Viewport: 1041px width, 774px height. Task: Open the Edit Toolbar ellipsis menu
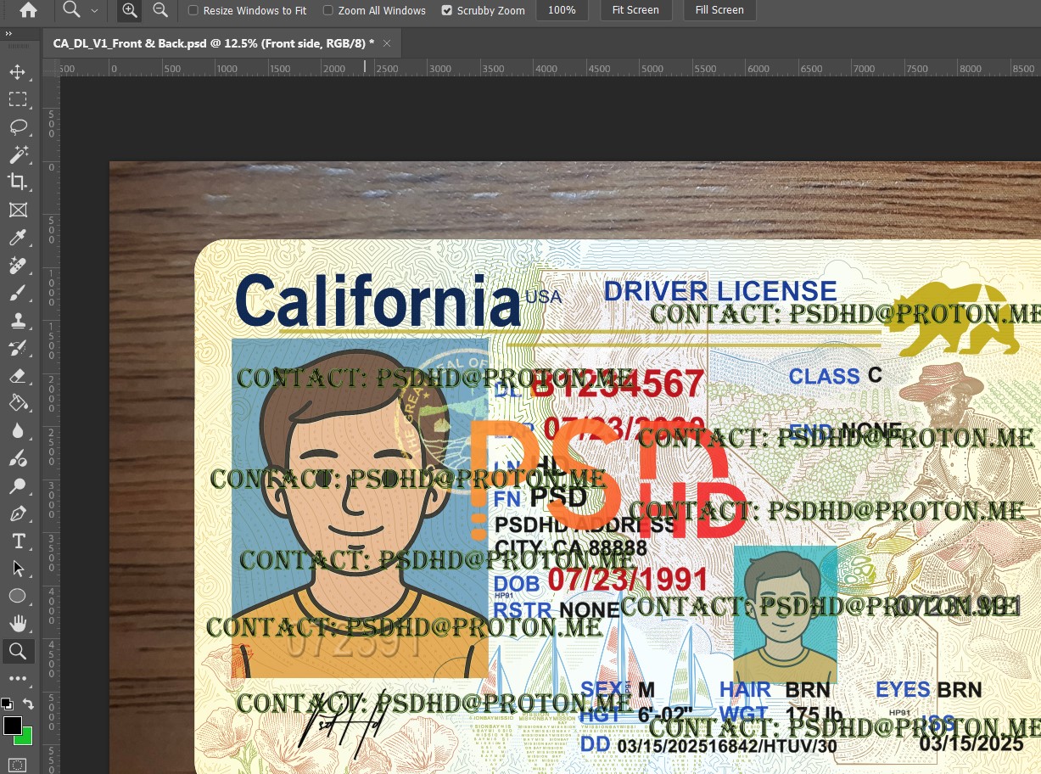[x=19, y=678]
